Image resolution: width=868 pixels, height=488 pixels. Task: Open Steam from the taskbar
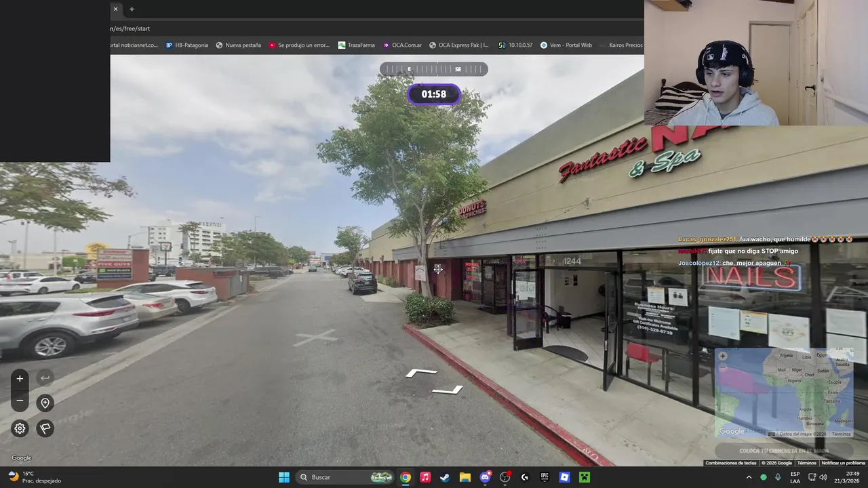[445, 477]
